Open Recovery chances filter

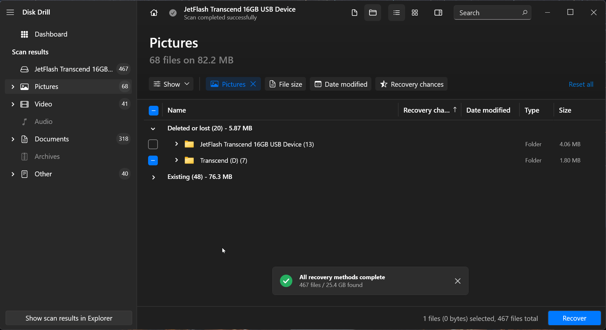click(411, 84)
